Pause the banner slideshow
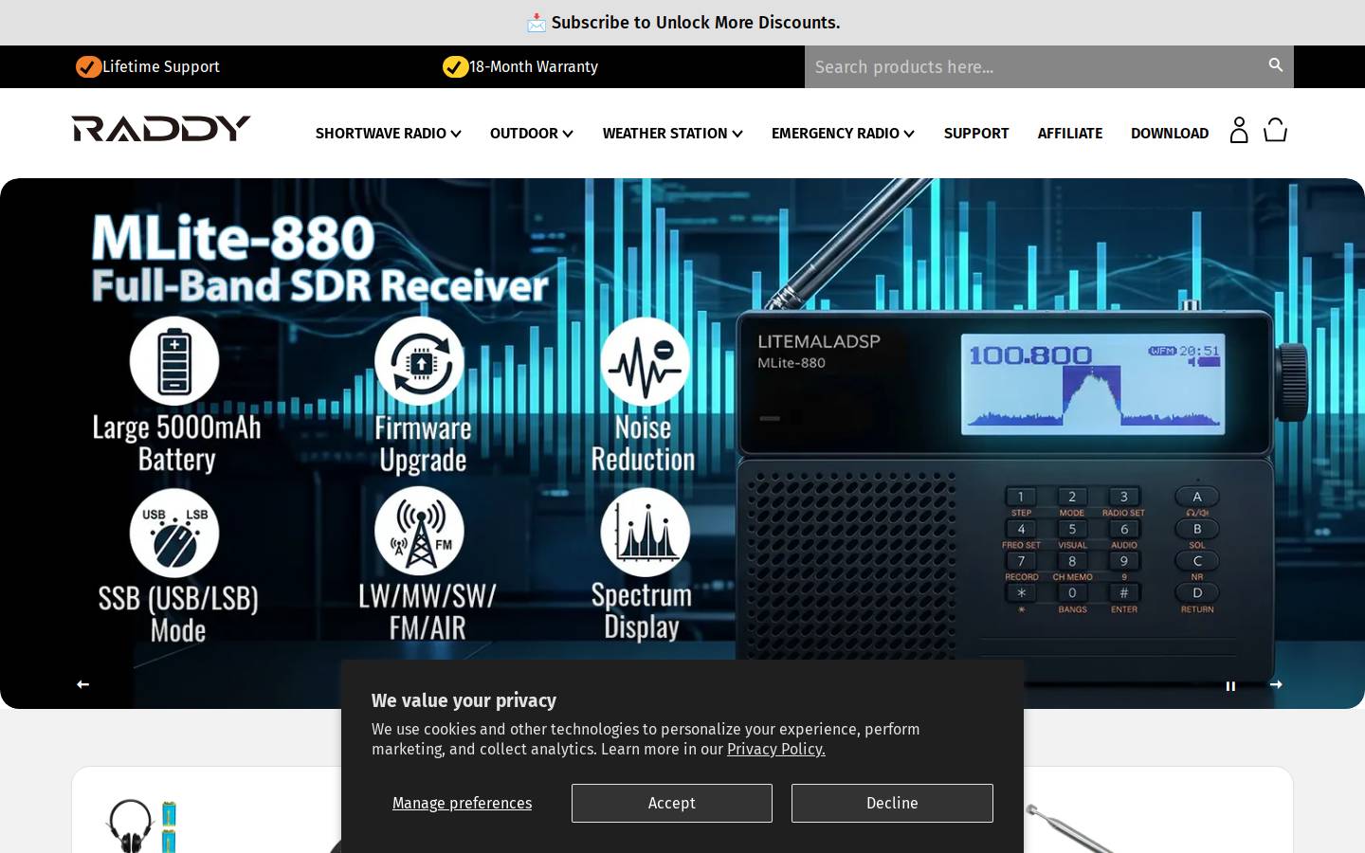This screenshot has width=1365, height=853. [1230, 685]
